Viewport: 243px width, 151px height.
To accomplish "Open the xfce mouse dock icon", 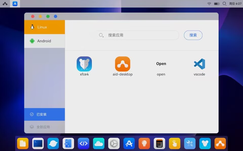I will (x=205, y=143).
